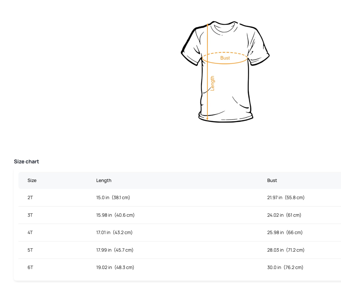Viewport: 341px width, 283px height.
Task: Click the 4T size row label
Action: 30,232
